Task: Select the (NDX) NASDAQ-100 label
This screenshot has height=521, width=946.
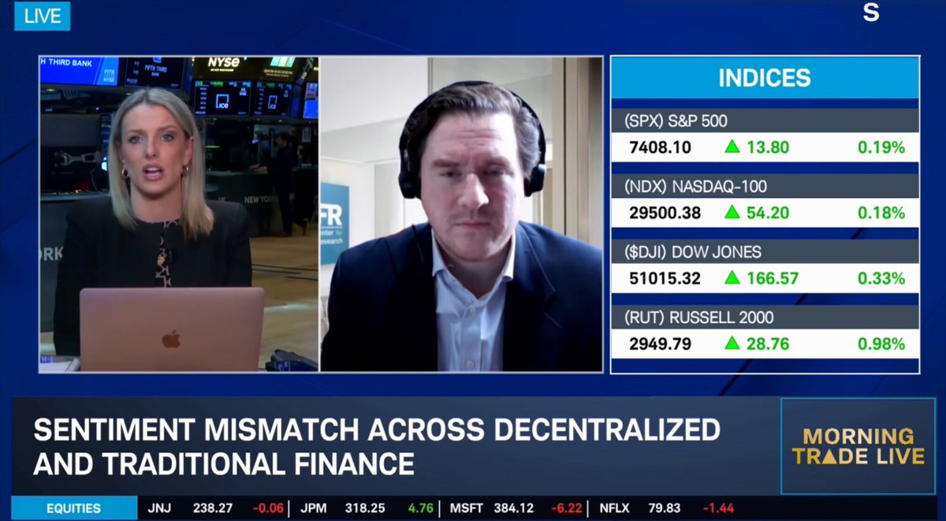Action: click(x=695, y=187)
